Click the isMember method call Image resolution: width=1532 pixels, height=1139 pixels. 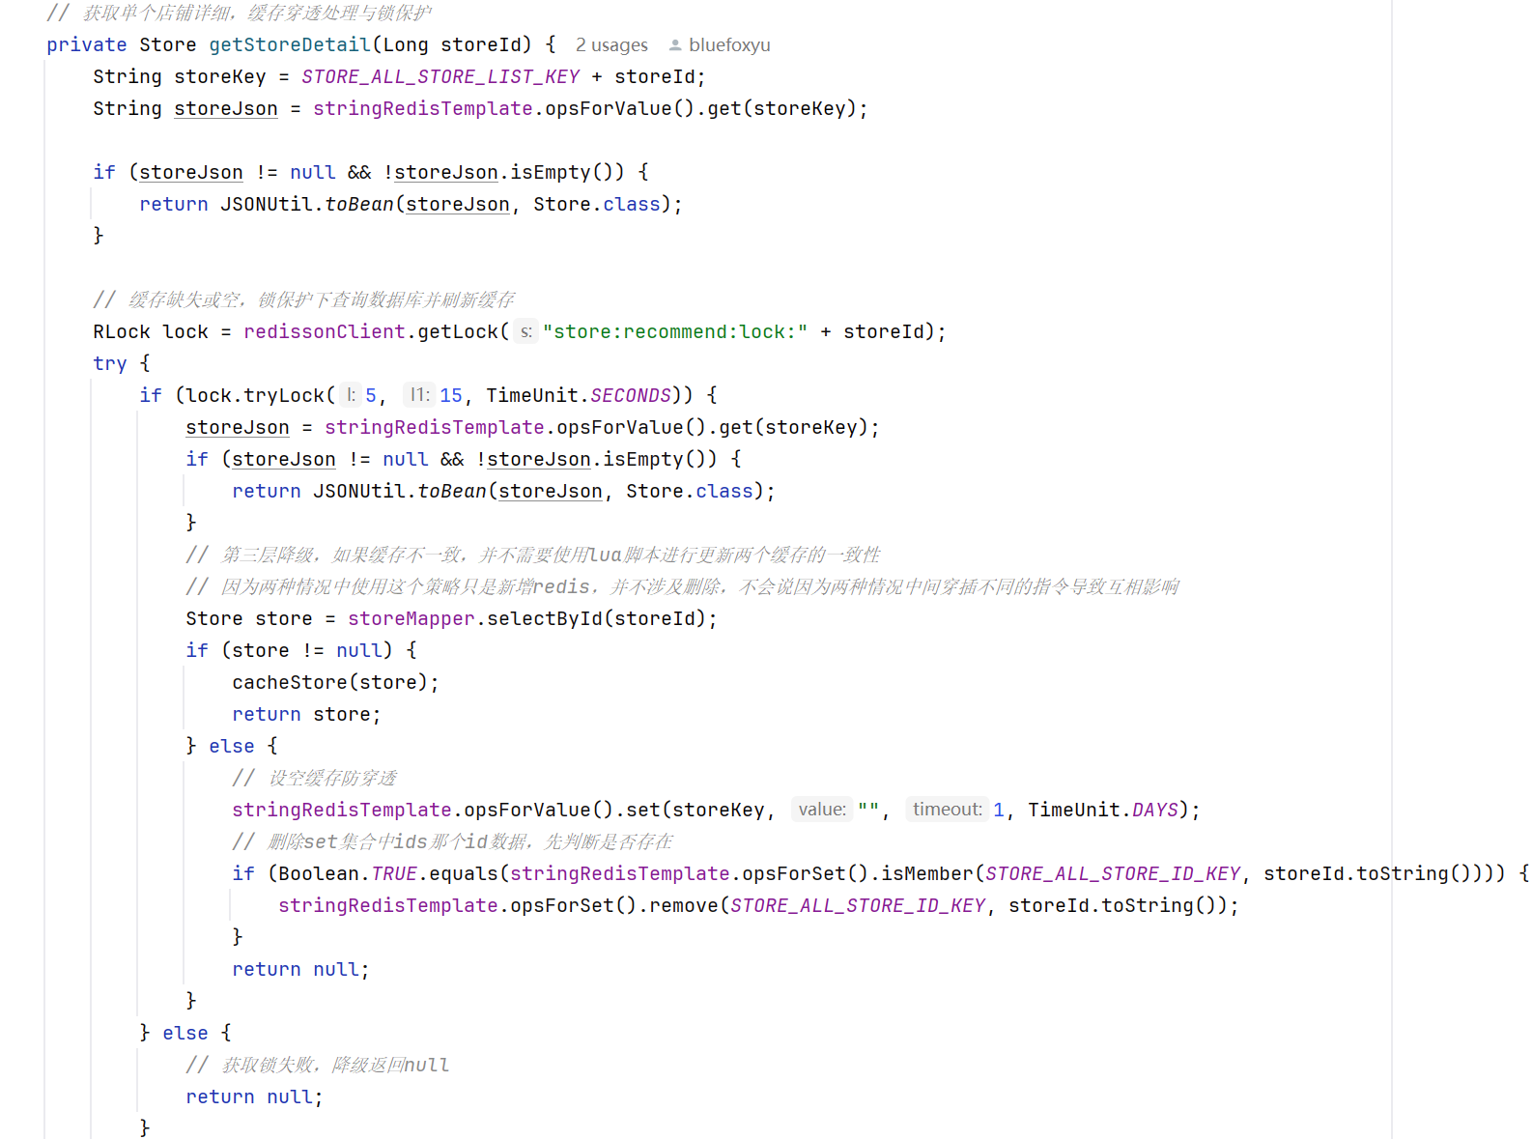(927, 873)
